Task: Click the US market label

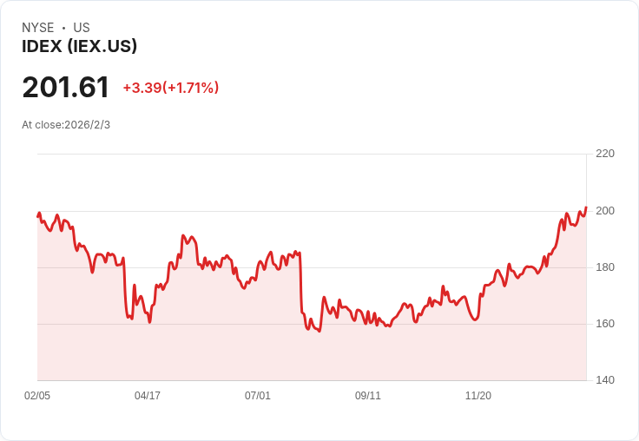Action: coord(82,28)
